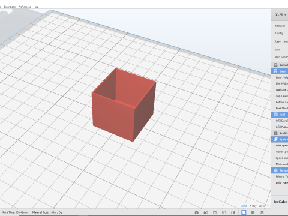
Task: Click the Print Speed setting
Action: coord(282,145)
